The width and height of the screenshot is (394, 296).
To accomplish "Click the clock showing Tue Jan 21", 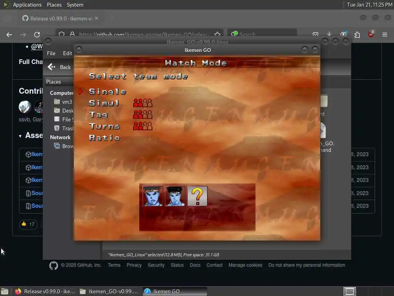I will 369,5.
